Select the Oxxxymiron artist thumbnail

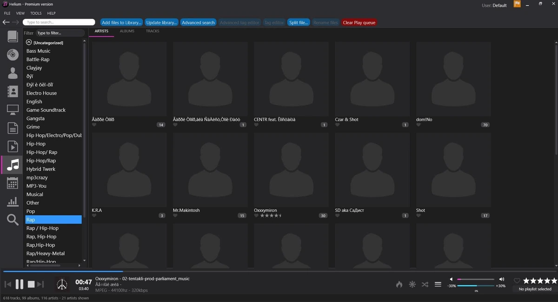click(x=291, y=170)
